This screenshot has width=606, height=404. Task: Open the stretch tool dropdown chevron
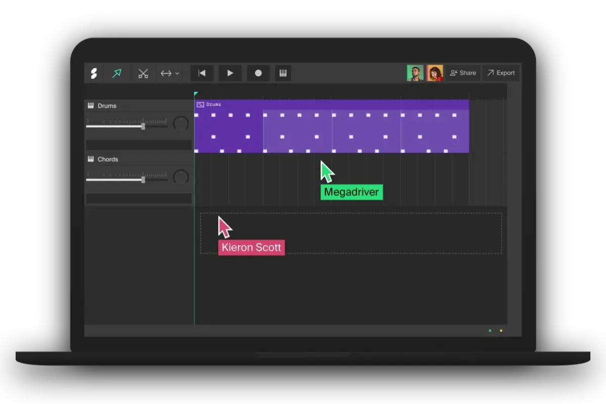176,73
